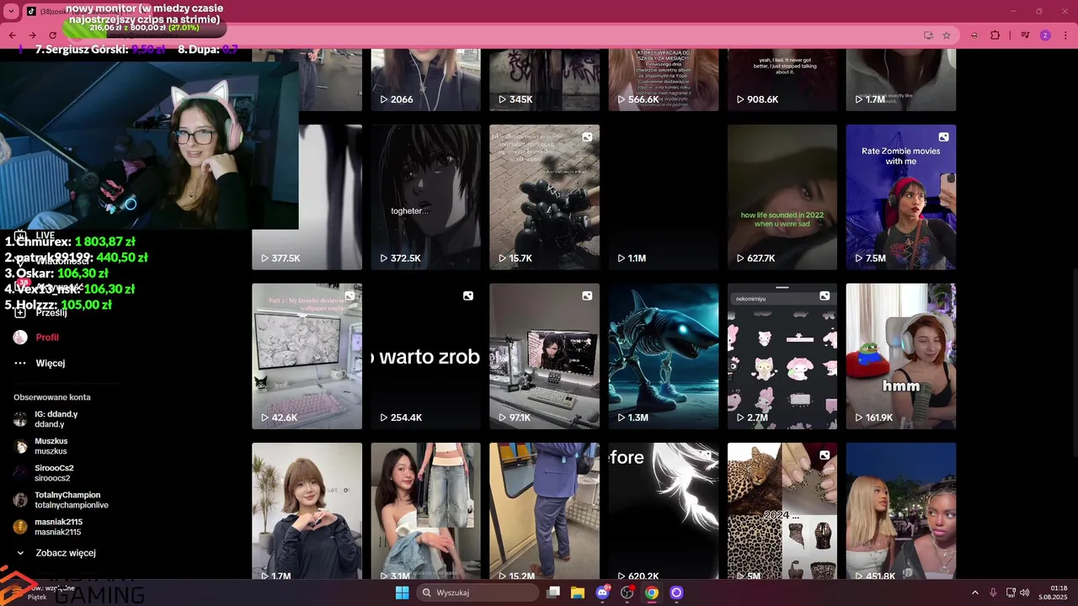The width and height of the screenshot is (1078, 606).
Task: Open the heart-hands girl video 1.7M
Action: 307,511
